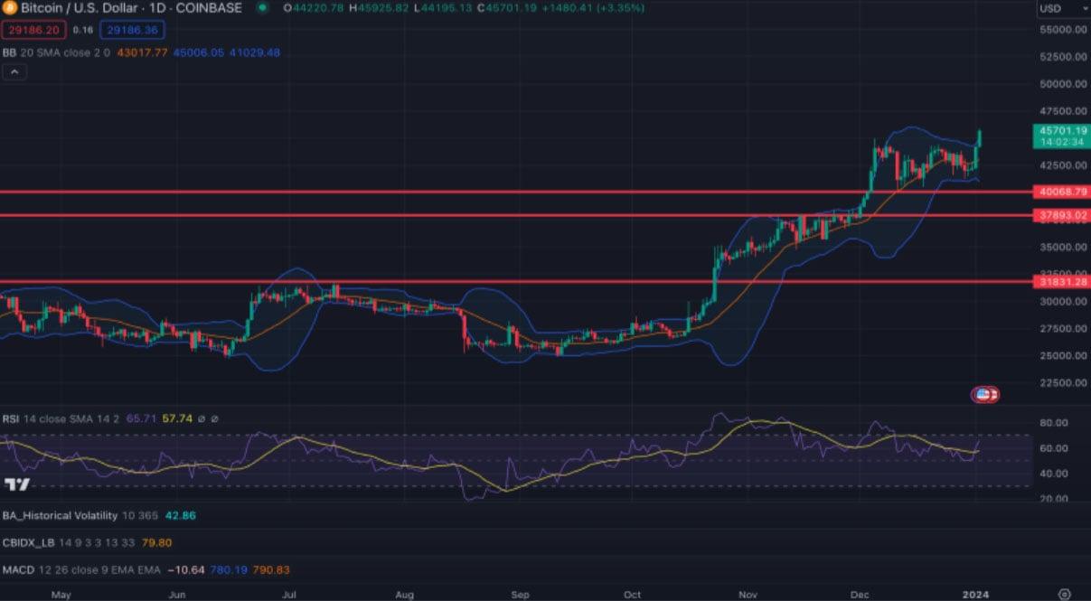Click the 55000.00 price axis label
The image size is (1091, 601).
click(1063, 30)
